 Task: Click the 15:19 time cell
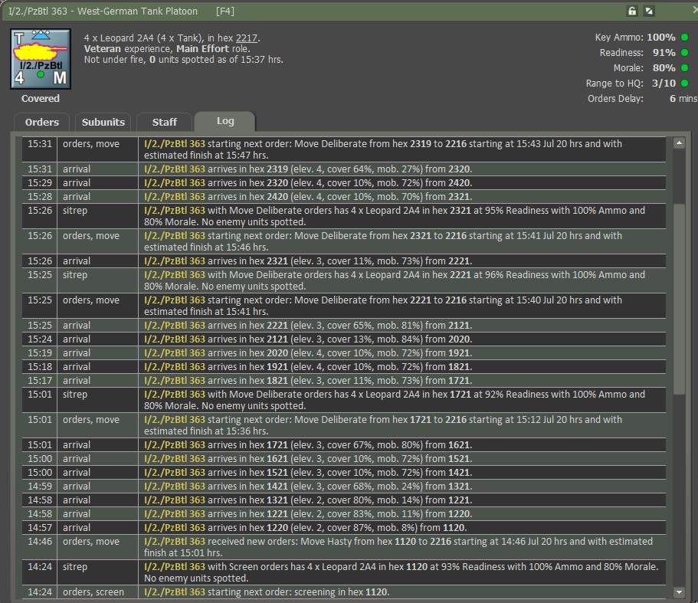point(40,353)
